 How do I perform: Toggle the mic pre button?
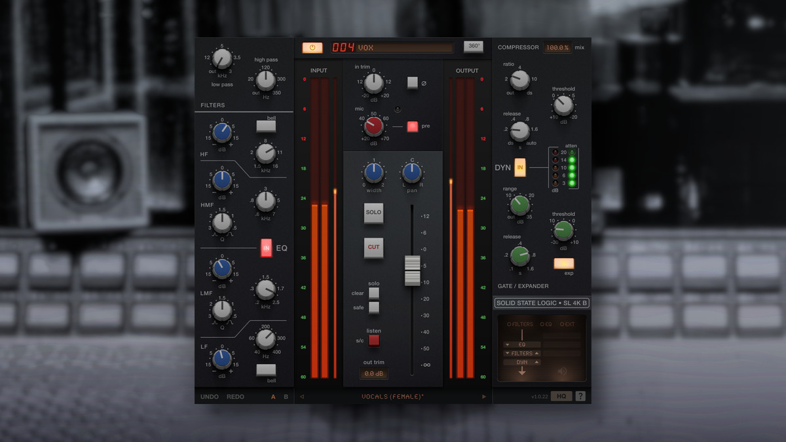(412, 126)
